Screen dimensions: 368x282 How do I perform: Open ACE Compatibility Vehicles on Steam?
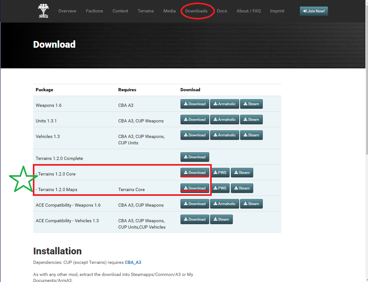tap(221, 219)
